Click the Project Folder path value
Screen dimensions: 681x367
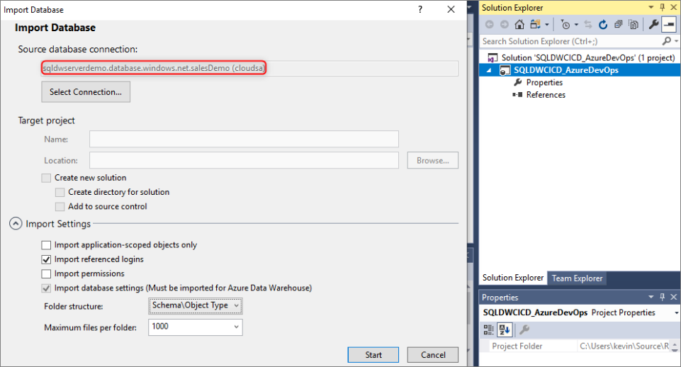pos(624,346)
